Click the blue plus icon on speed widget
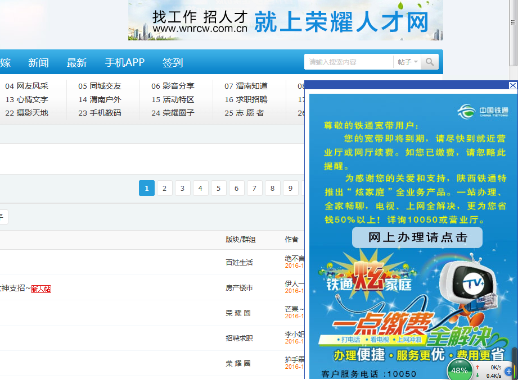Screen dimensions: 518x380 coord(509,372)
